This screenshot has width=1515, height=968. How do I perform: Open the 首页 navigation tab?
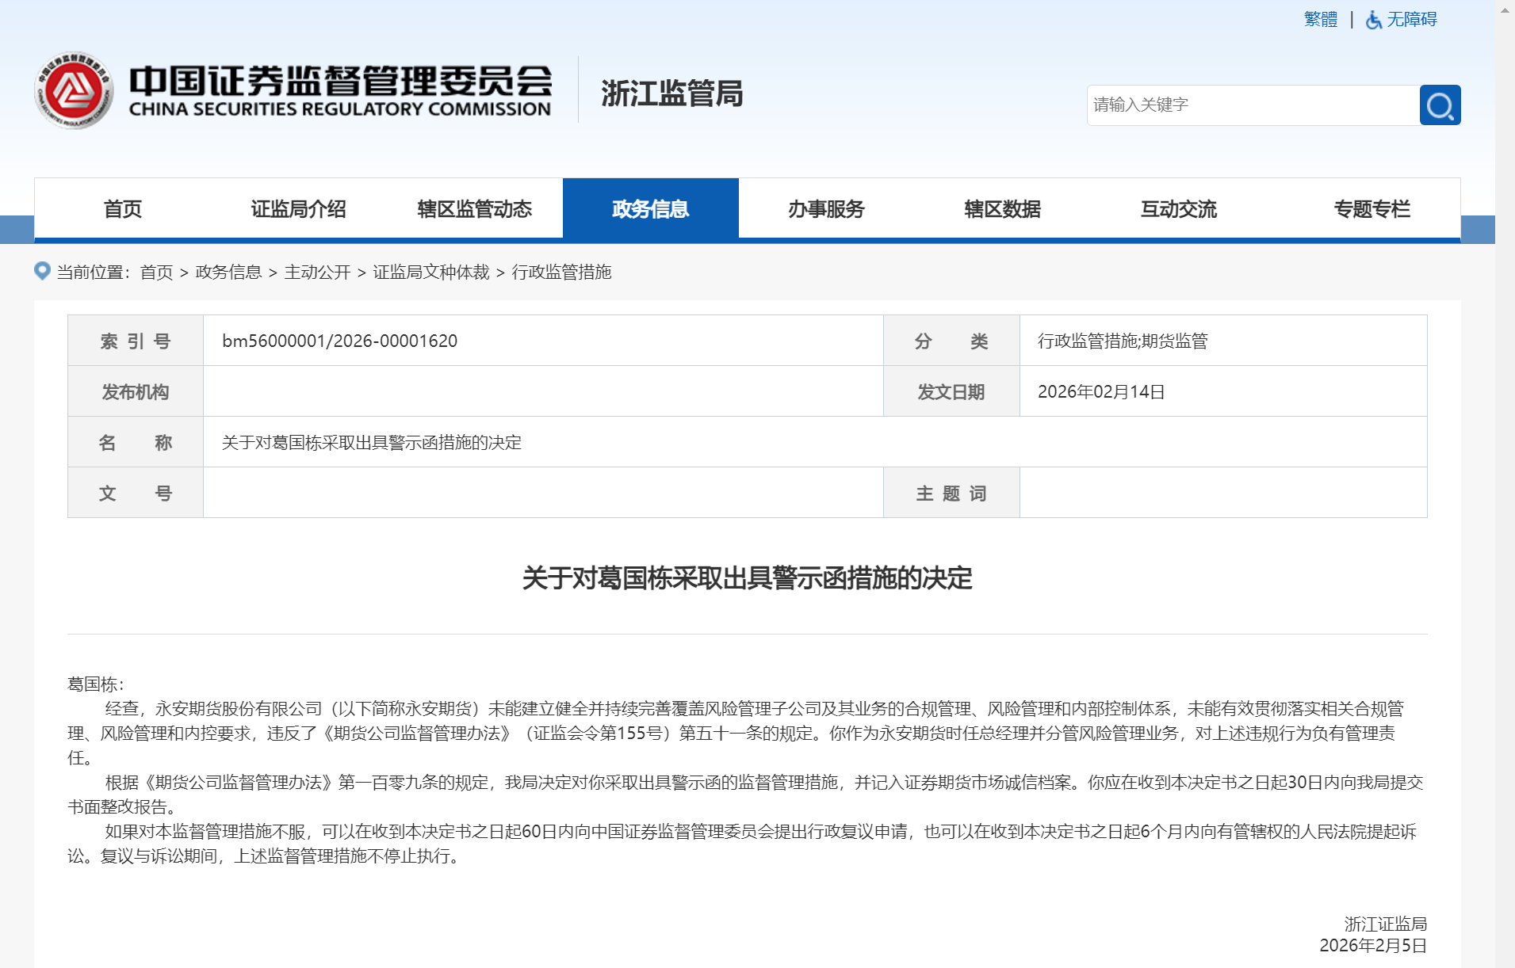122,209
